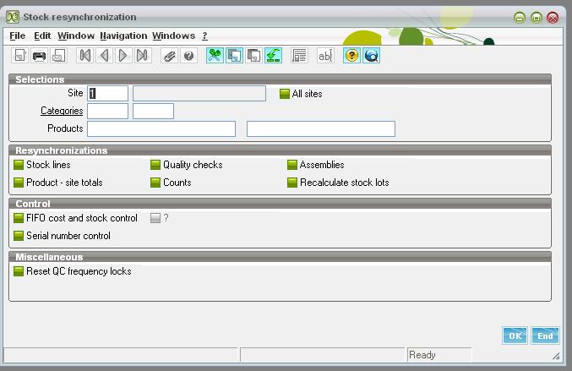The height and width of the screenshot is (371, 572).
Task: Click the second Products range field
Action: click(x=321, y=129)
